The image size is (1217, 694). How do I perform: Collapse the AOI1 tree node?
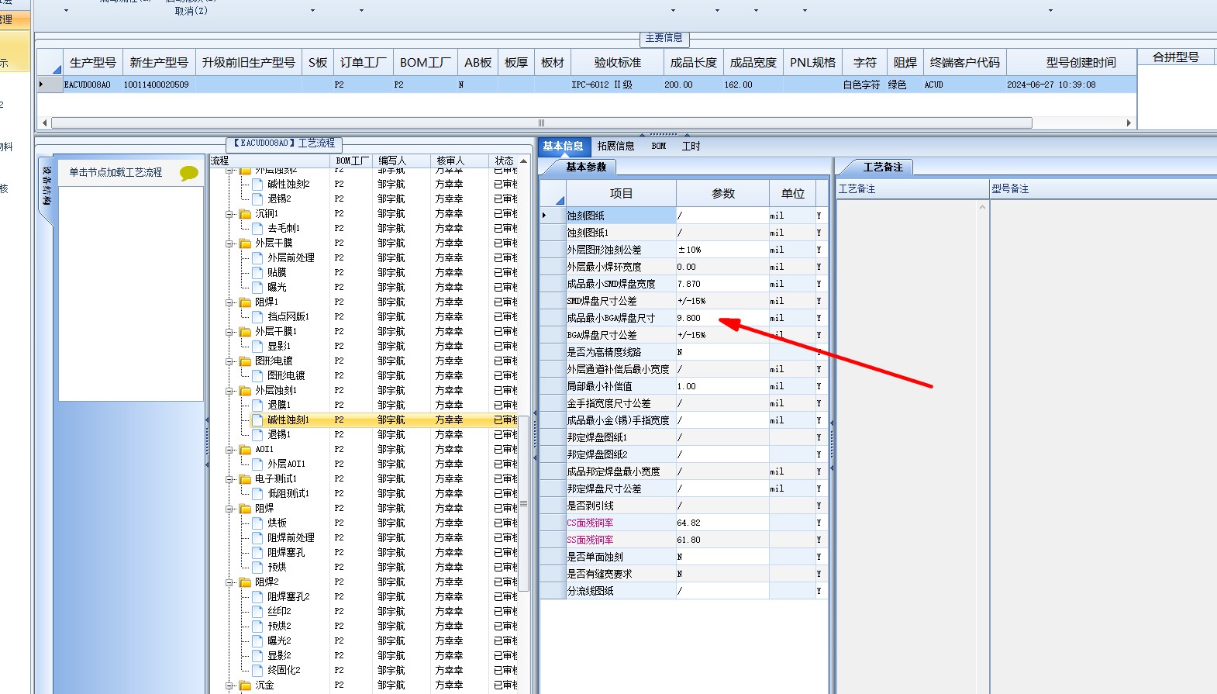[230, 450]
